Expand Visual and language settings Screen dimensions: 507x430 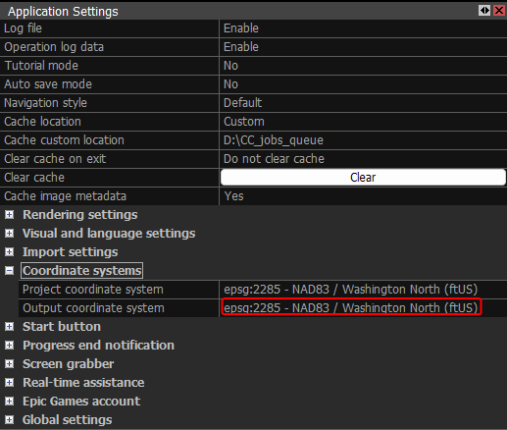tap(9, 234)
